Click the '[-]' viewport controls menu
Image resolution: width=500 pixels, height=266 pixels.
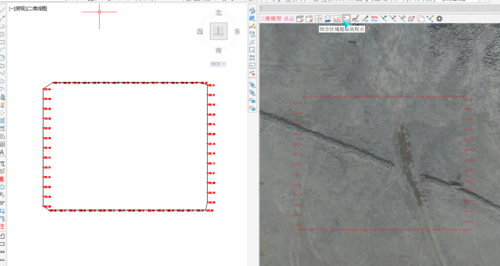point(12,9)
